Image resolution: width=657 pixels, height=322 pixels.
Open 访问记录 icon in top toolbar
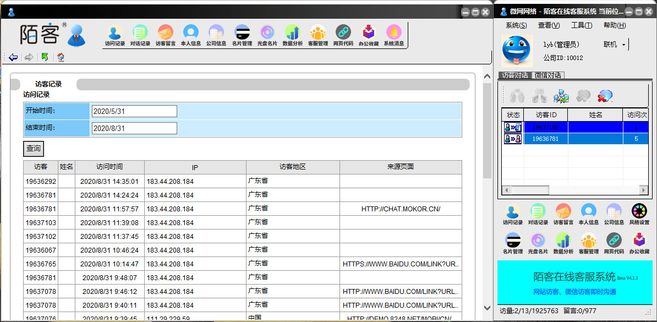pyautogui.click(x=115, y=35)
